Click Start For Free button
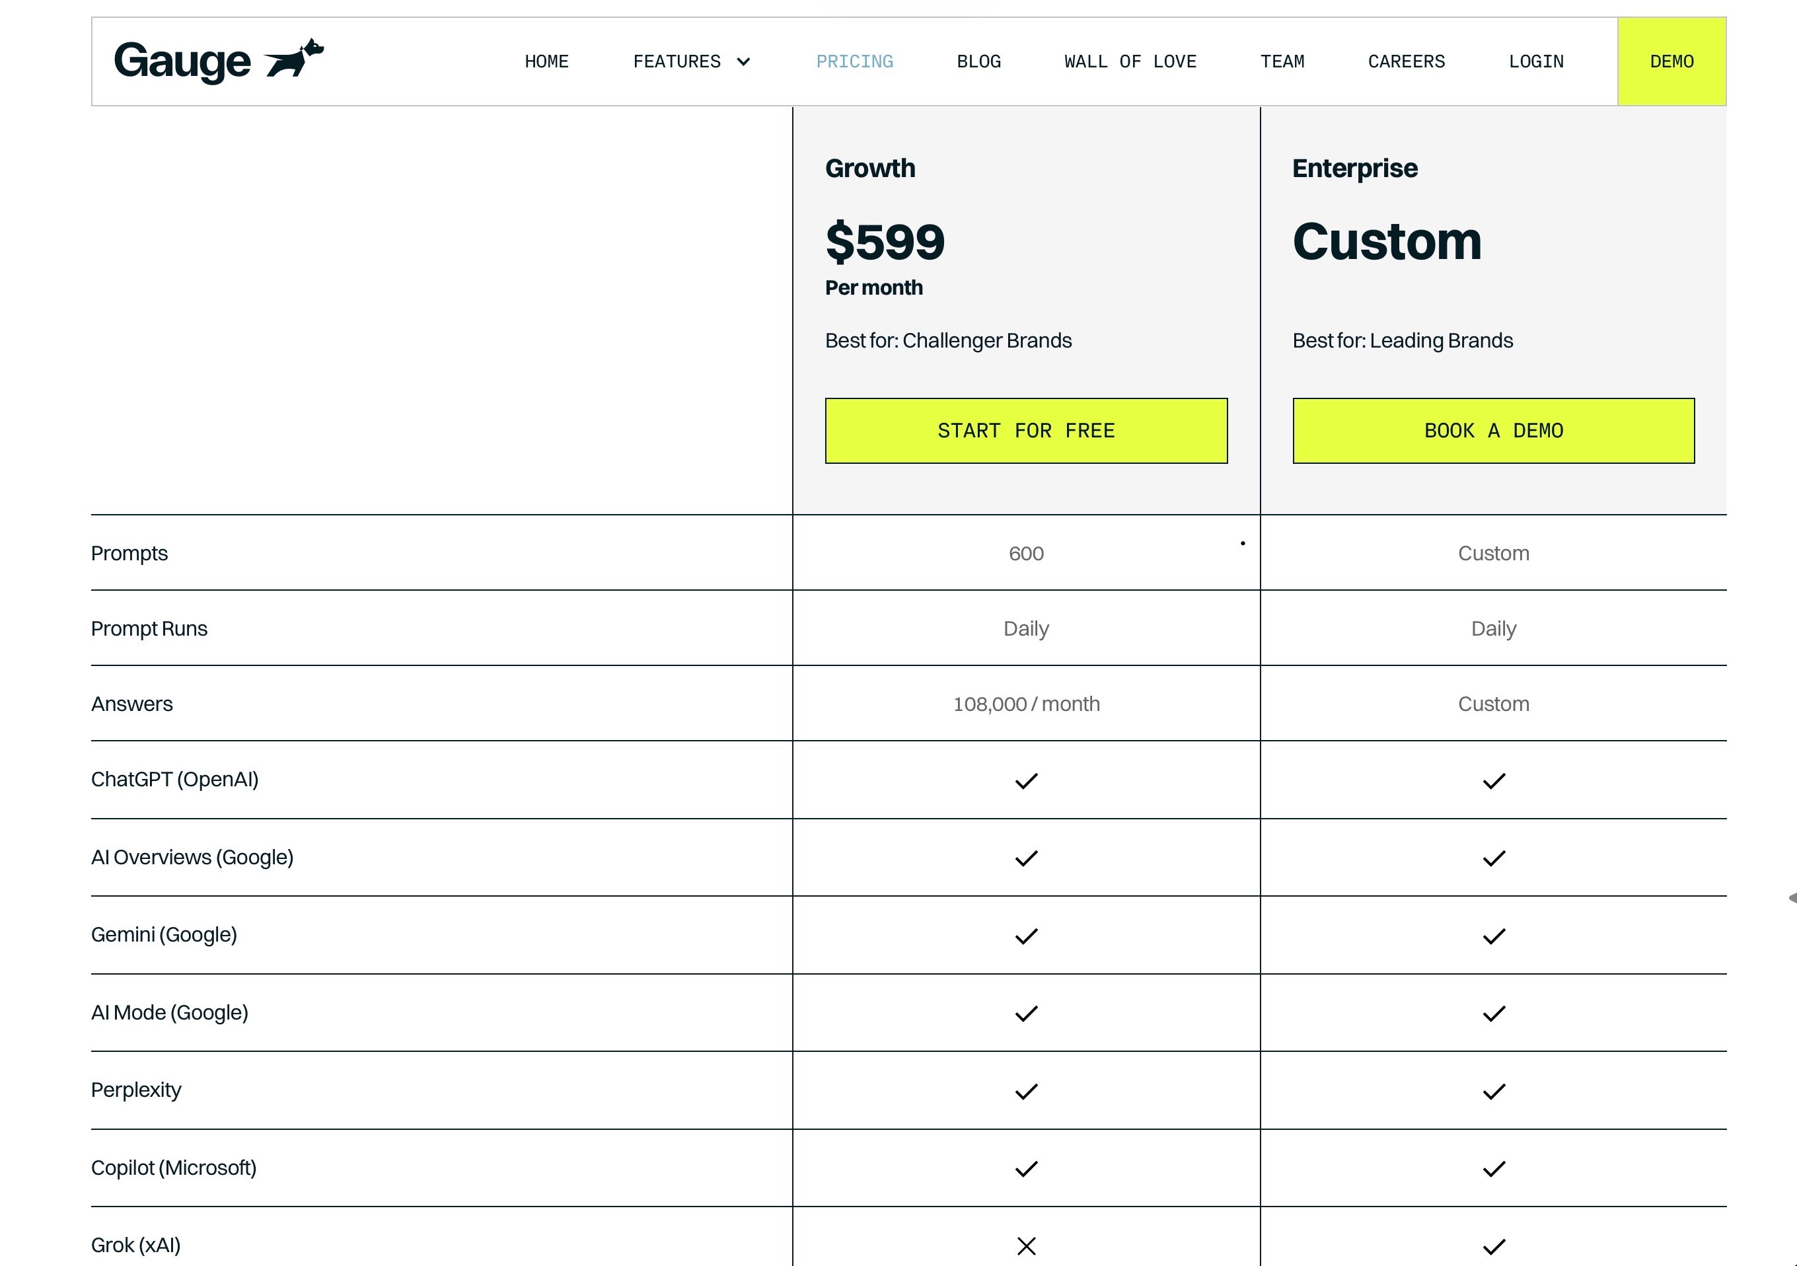Image resolution: width=1797 pixels, height=1266 pixels. [x=1026, y=431]
